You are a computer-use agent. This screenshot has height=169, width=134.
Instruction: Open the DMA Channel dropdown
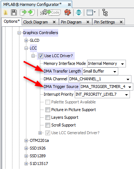pyautogui.click(x=100, y=79)
